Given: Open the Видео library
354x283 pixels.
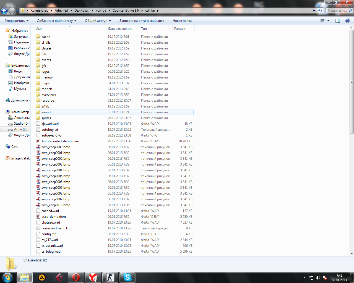Looking at the screenshot, I should point(19,71).
